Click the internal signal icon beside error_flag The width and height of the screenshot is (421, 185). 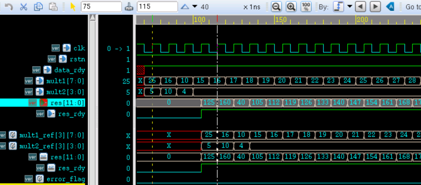pos(39,179)
